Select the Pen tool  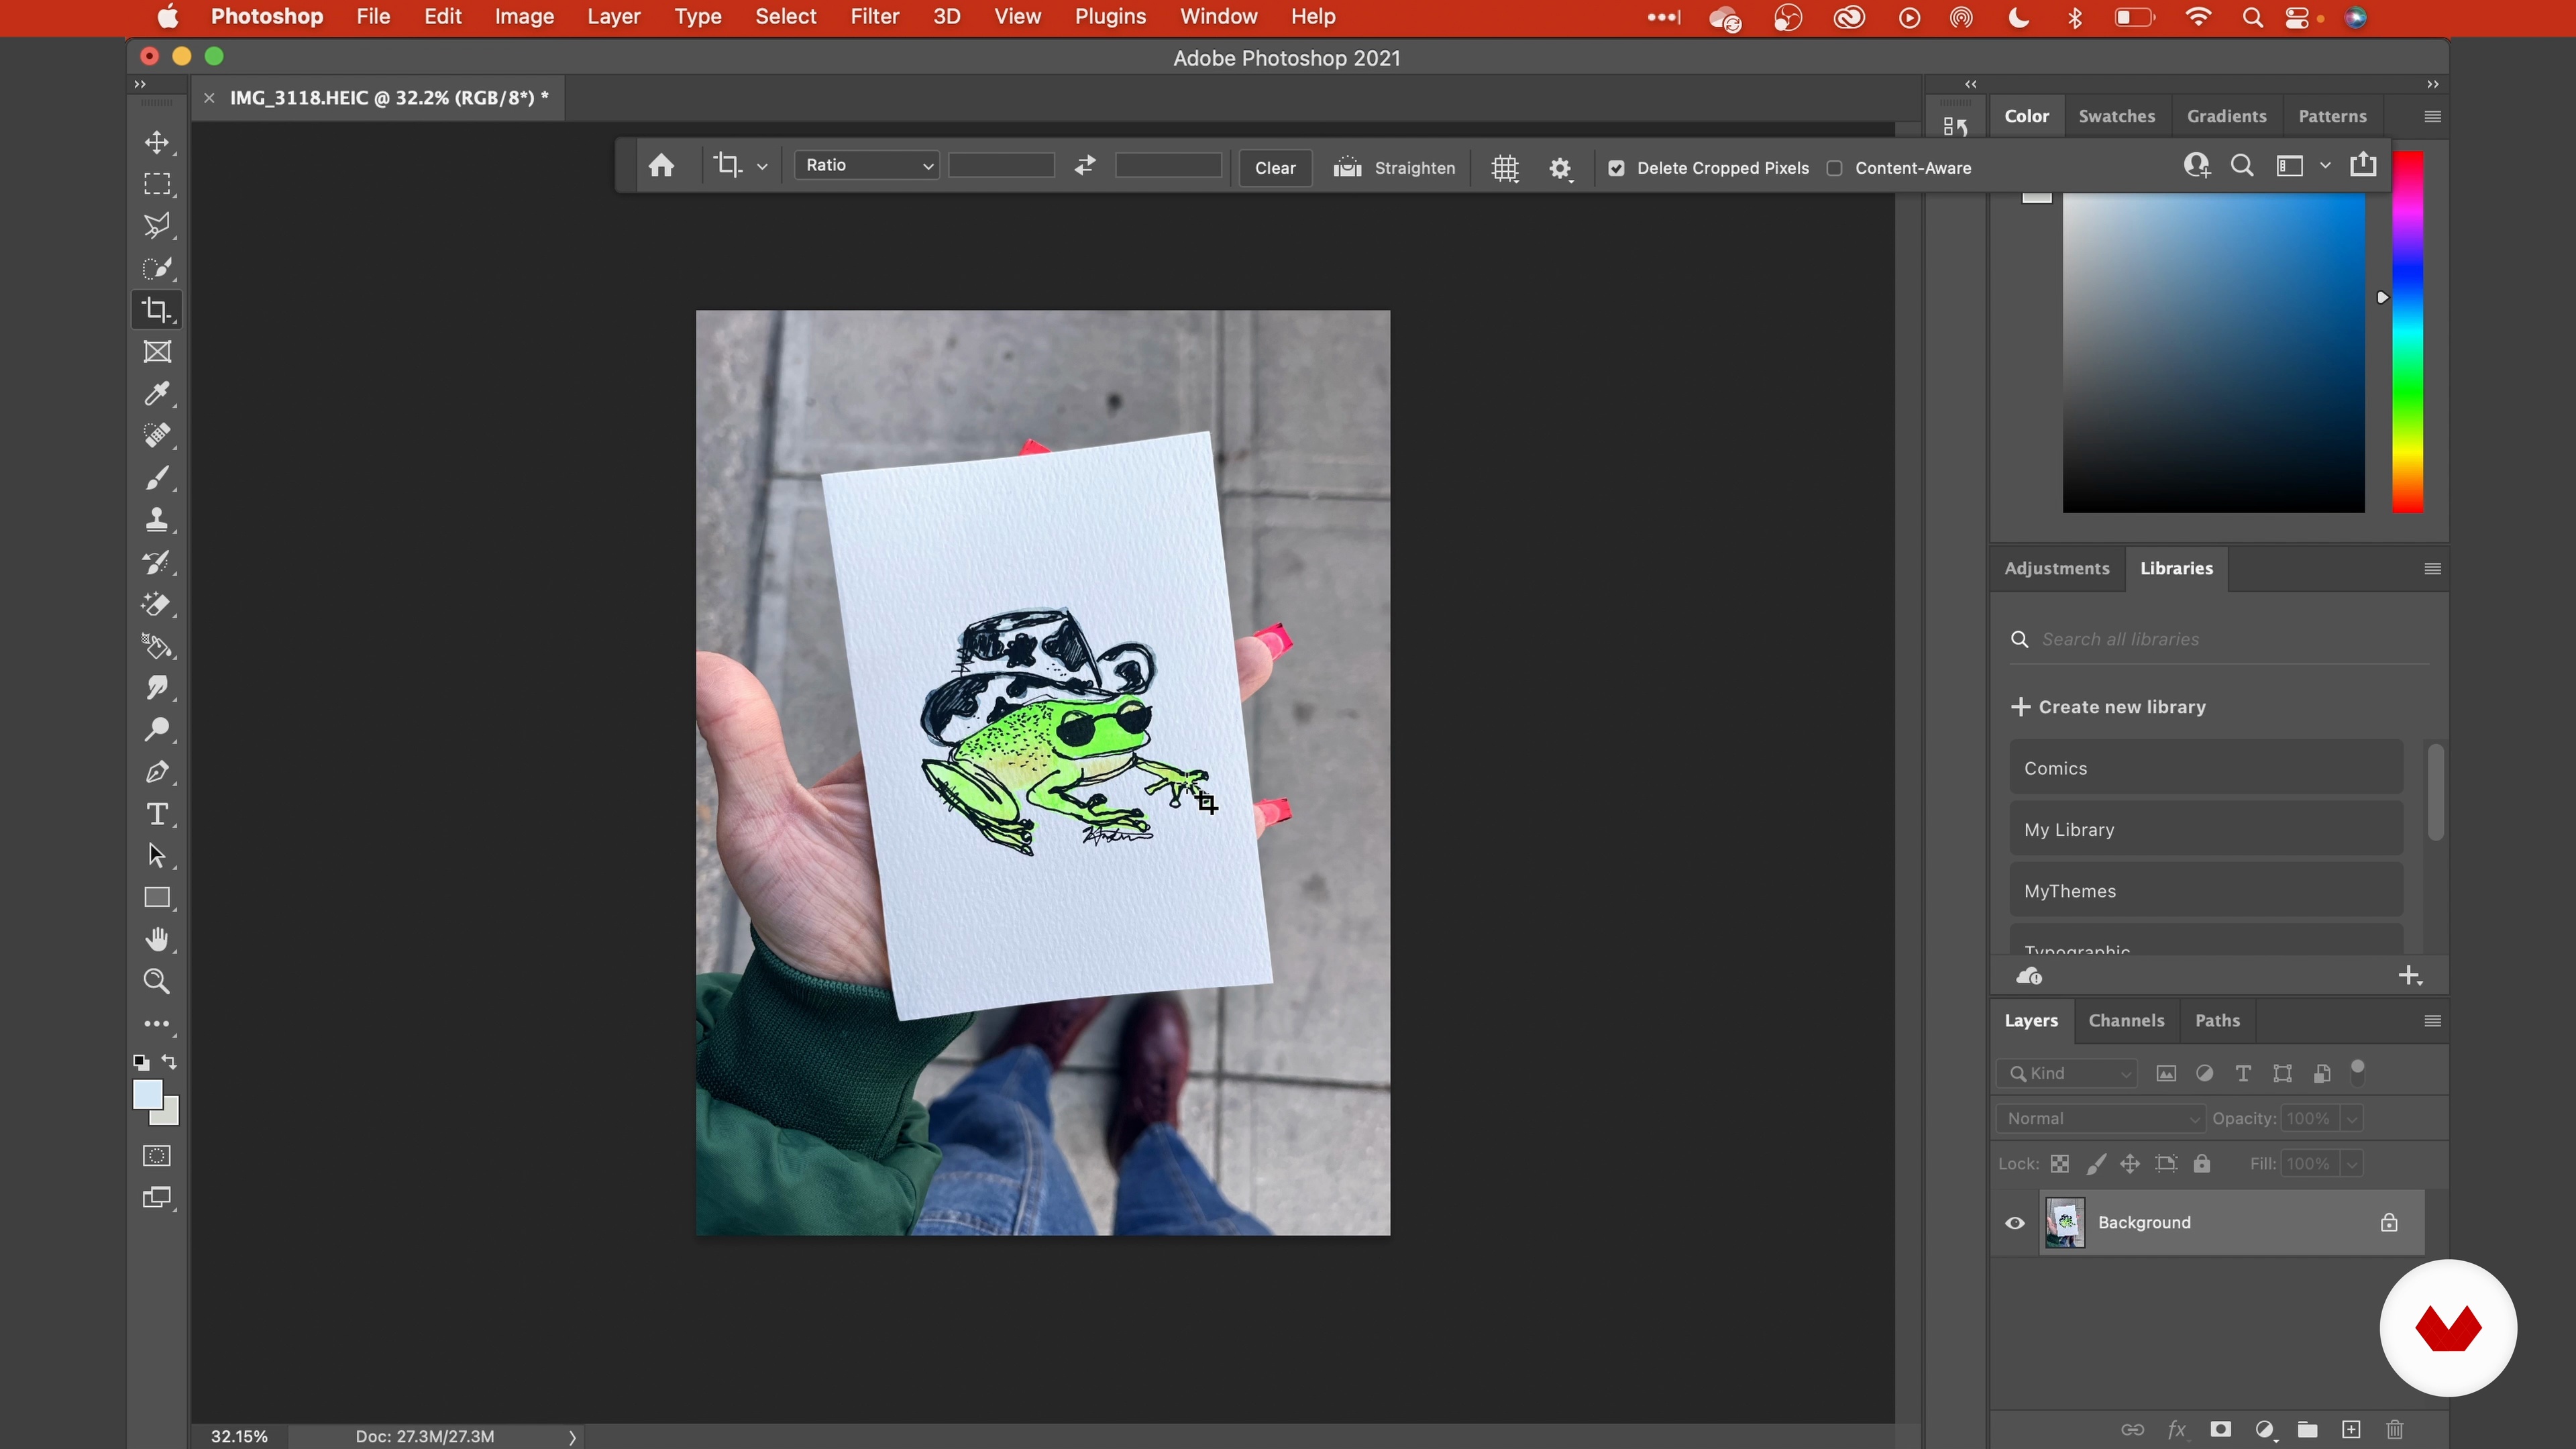tap(157, 772)
